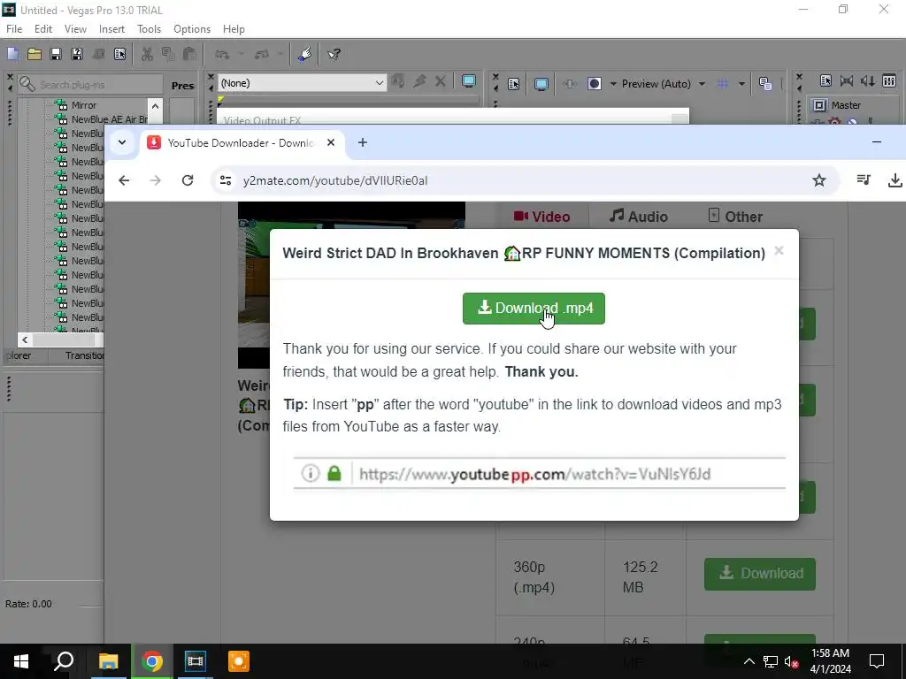The image size is (906, 679).
Task: Open the Master bus properties icon
Action: [825, 80]
